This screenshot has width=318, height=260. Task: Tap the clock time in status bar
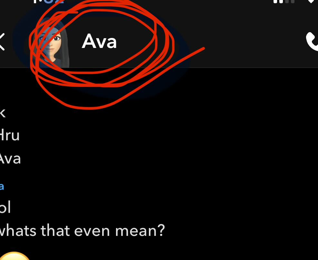point(49,2)
